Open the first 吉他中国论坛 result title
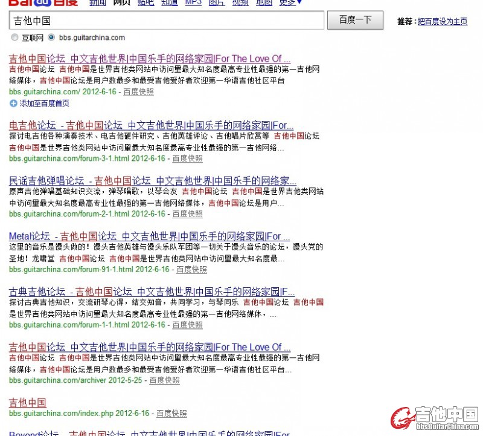The height and width of the screenshot is (436, 483). tap(150, 59)
